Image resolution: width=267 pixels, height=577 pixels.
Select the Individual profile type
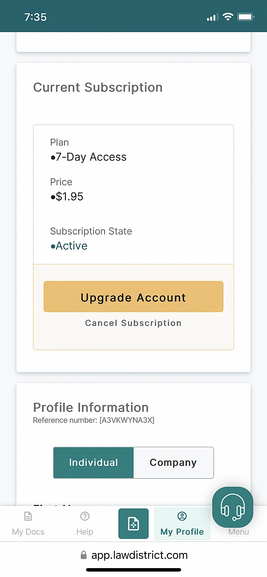[93, 463]
